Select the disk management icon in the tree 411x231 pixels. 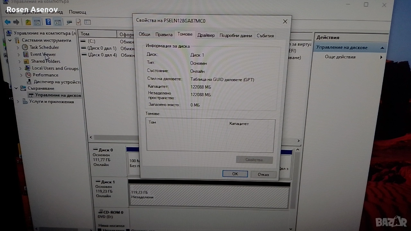pyautogui.click(x=31, y=95)
